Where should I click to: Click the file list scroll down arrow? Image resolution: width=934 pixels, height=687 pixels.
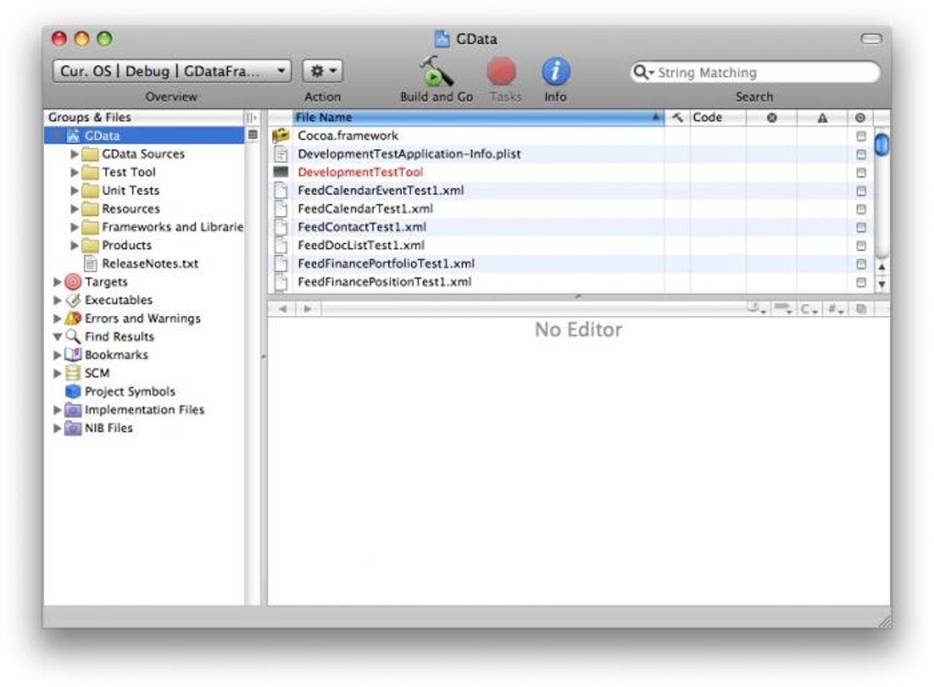coord(882,285)
